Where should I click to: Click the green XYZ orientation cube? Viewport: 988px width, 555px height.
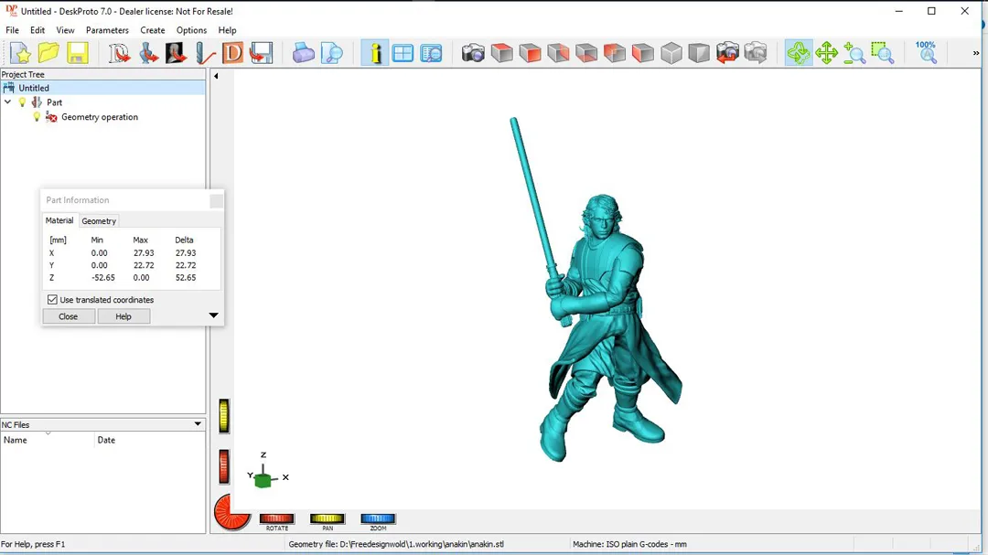[x=263, y=480]
